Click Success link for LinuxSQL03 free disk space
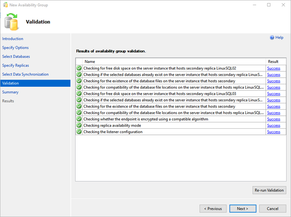 coord(274,94)
